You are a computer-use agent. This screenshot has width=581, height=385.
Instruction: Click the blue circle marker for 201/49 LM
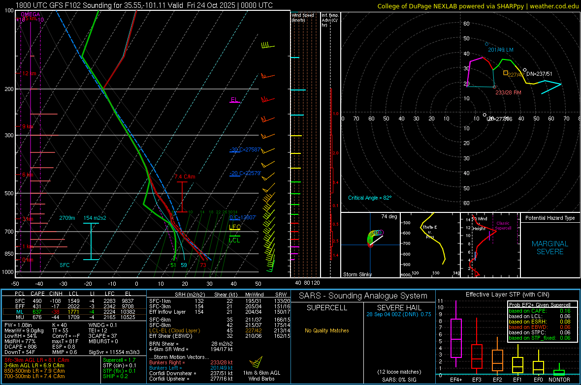coord(486,44)
